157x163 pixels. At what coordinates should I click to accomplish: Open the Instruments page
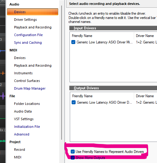point(23,73)
